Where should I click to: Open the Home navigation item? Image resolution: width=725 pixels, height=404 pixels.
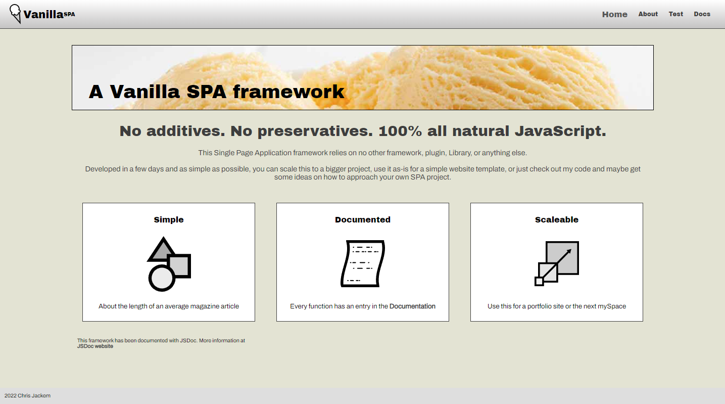[x=614, y=14]
